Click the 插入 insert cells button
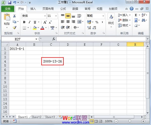151x125 pixels. pos(124,15)
